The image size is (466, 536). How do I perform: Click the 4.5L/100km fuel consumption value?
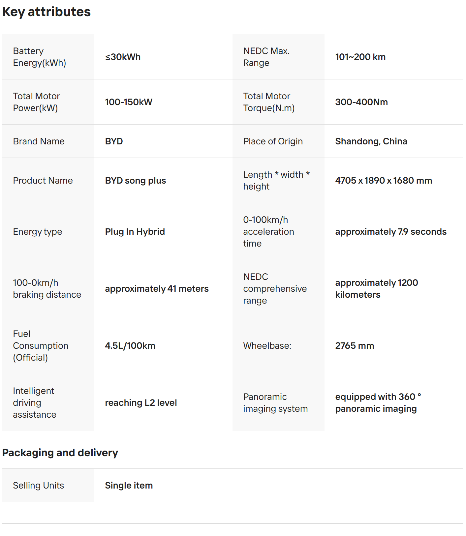(130, 346)
